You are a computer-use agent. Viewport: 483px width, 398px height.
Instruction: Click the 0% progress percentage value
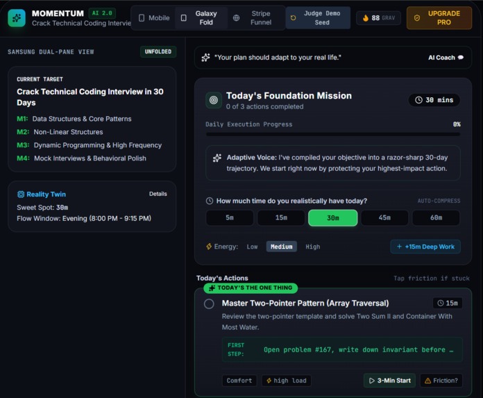pos(457,124)
